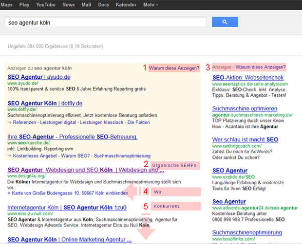The width and height of the screenshot is (302, 244).
Task: Click 'Warum diese Anzeigen?' in right column
Action: tap(261, 67)
